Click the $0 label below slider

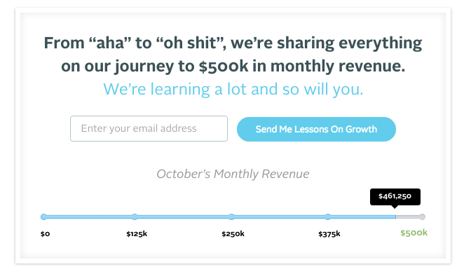[x=46, y=234]
